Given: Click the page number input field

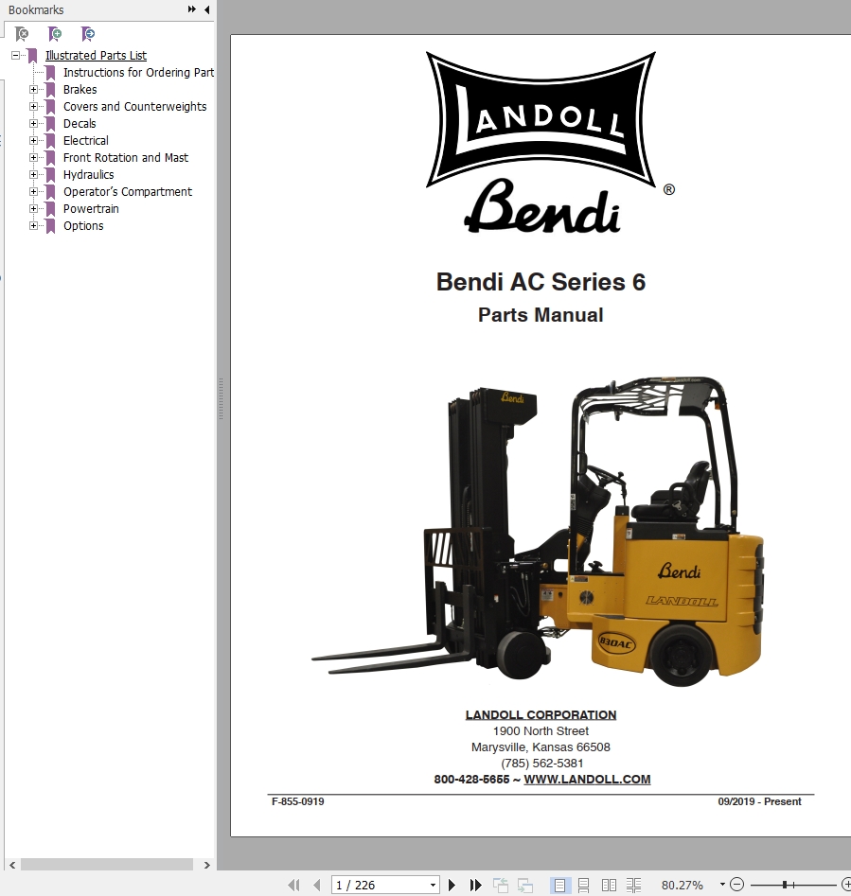Looking at the screenshot, I should tap(380, 886).
